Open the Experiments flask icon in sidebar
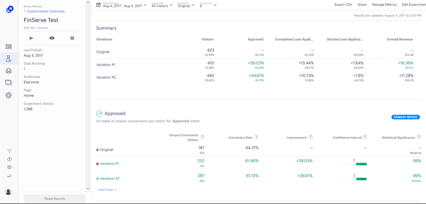Viewport: 426px width, 204px height. coord(9,59)
